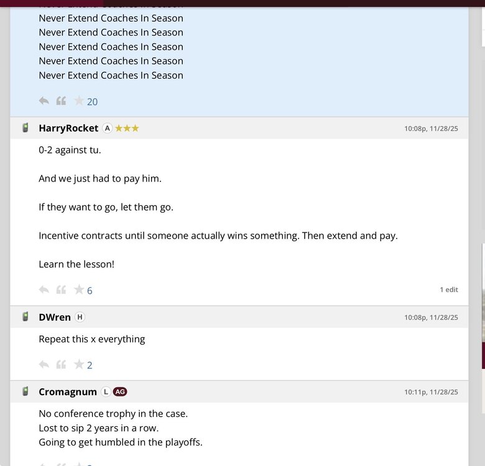Quote DWren's 'Repeat this x everything' post

coord(61,364)
